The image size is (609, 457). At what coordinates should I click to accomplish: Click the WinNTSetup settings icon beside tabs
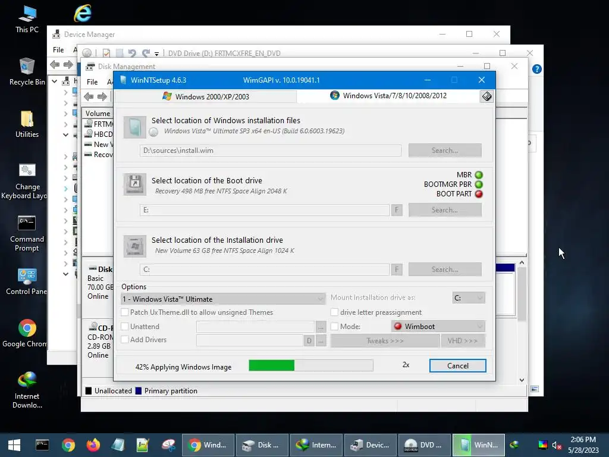(486, 96)
